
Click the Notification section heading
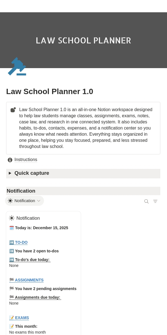click(x=21, y=191)
